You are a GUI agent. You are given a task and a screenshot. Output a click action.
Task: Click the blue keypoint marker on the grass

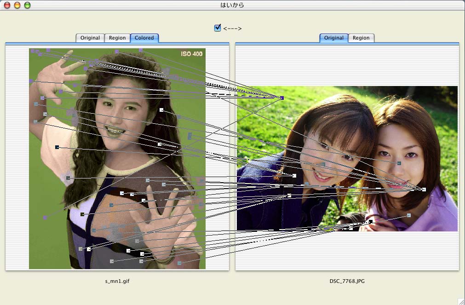coord(281,98)
